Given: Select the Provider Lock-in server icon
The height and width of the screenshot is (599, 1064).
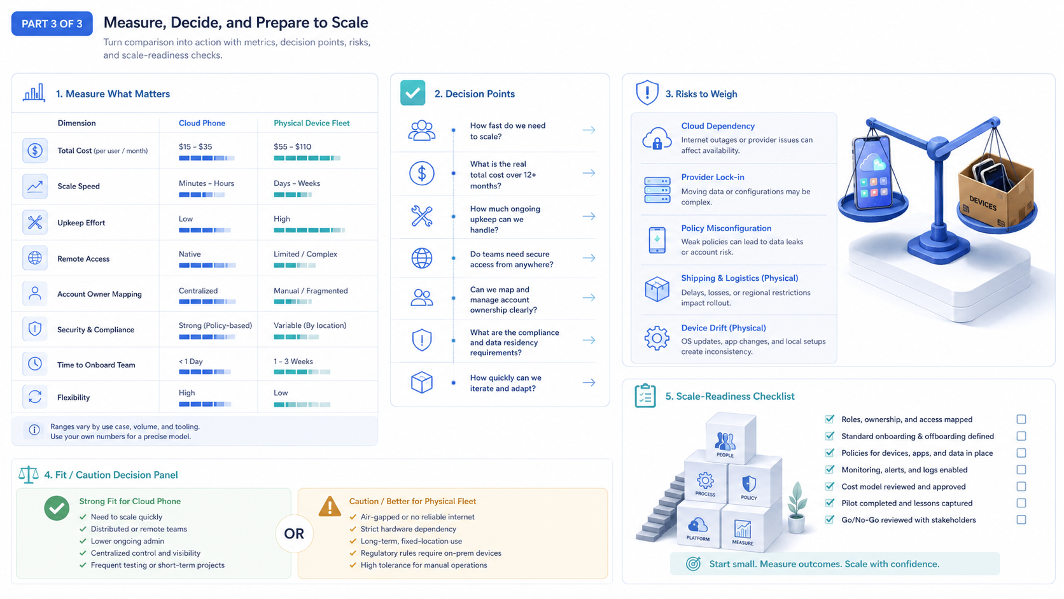Looking at the screenshot, I should pos(657,190).
